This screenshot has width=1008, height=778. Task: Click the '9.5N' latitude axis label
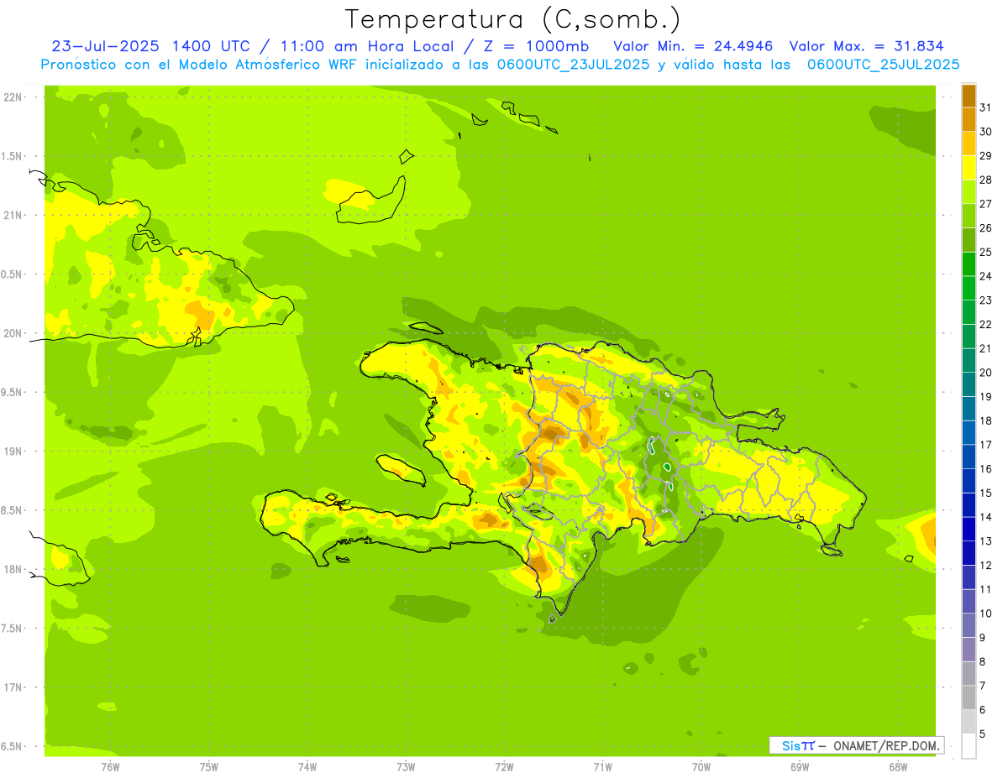[13, 392]
